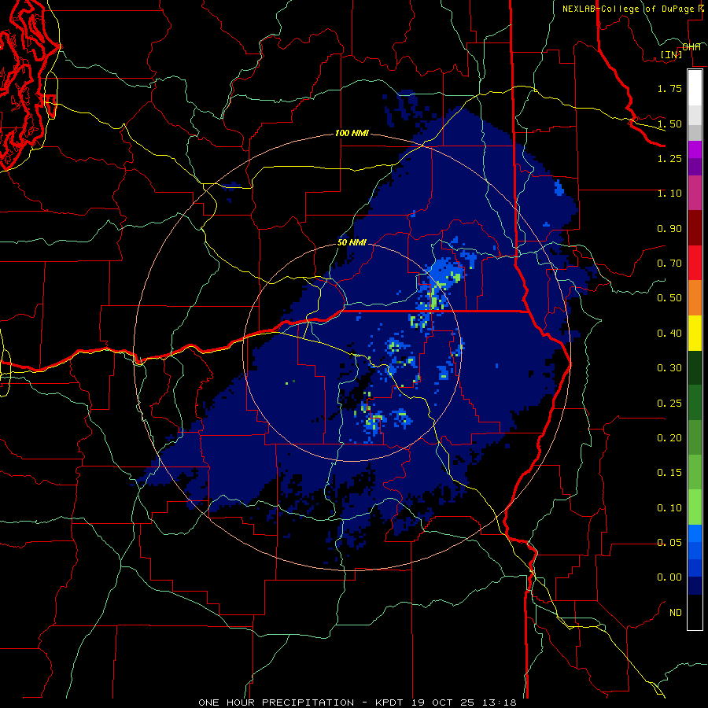708x708 pixels.
Task: Click the 1.50 legend value
Action: coord(669,124)
